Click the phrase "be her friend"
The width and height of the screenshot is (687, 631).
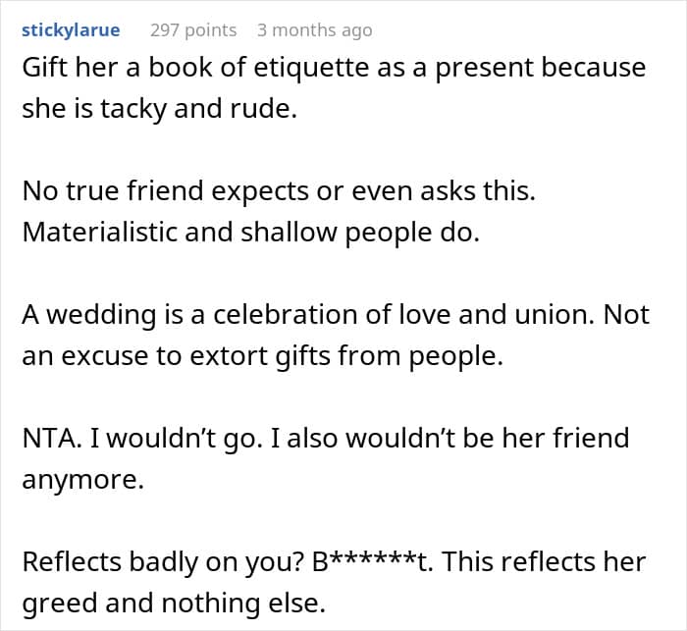click(x=550, y=438)
